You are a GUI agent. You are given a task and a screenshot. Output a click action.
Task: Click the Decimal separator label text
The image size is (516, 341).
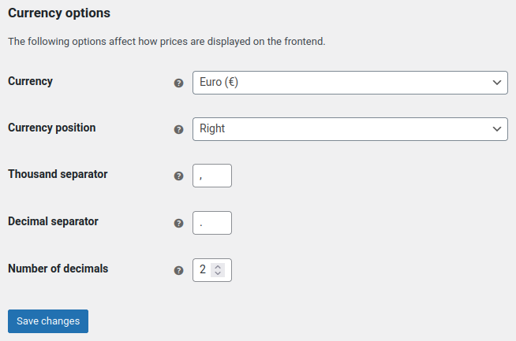click(53, 221)
